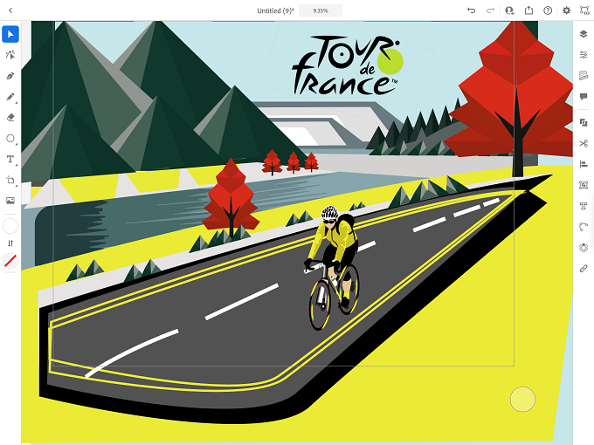Click the Untitled (9)* document title

click(275, 10)
